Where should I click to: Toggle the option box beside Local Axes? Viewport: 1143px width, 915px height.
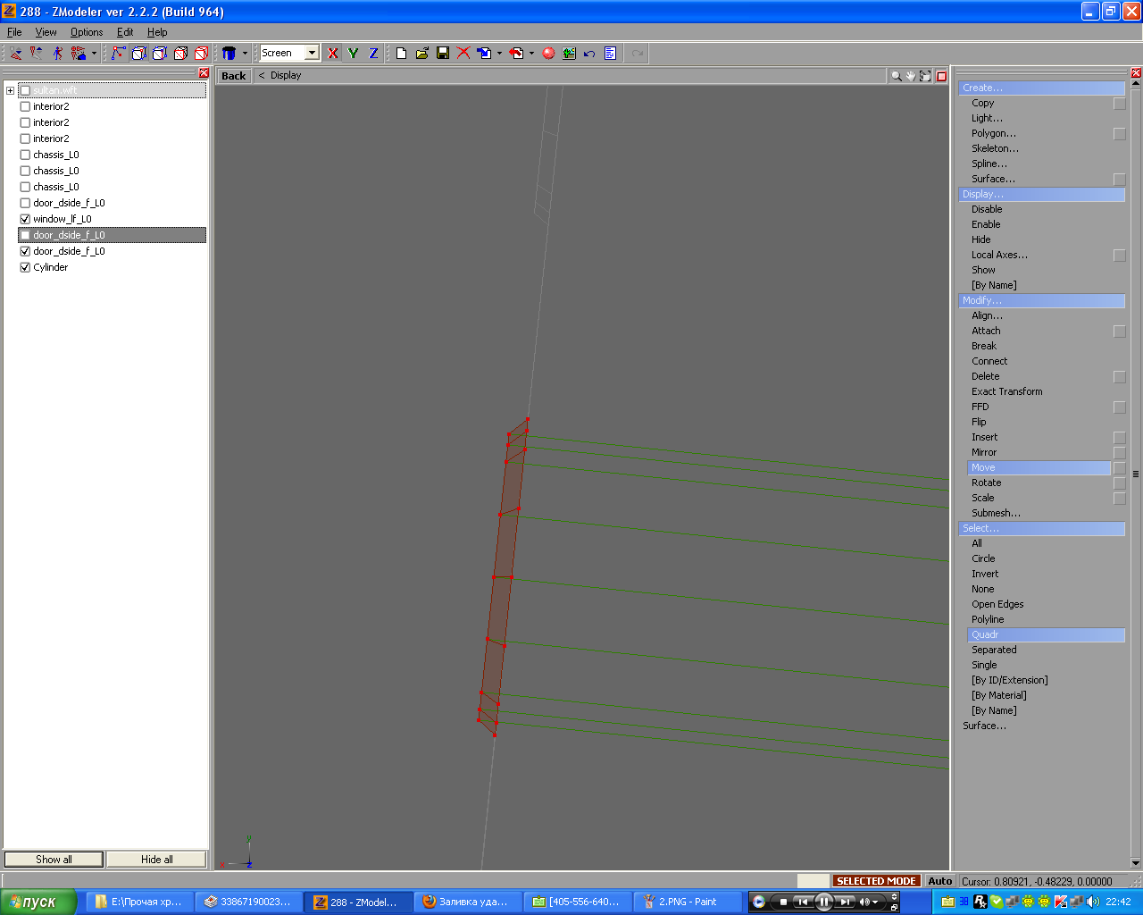click(x=1119, y=256)
